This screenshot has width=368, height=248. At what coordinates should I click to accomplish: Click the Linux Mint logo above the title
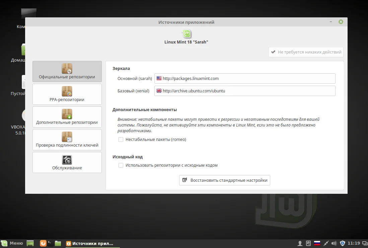point(187,34)
